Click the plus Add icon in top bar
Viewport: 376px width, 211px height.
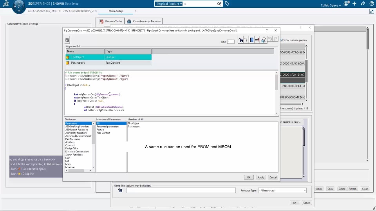coord(354,4)
